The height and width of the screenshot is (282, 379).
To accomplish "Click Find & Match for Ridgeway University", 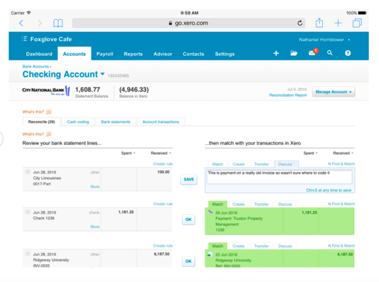I will [x=341, y=246].
